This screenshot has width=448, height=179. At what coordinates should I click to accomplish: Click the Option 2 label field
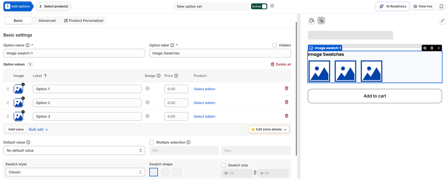[x=87, y=103]
